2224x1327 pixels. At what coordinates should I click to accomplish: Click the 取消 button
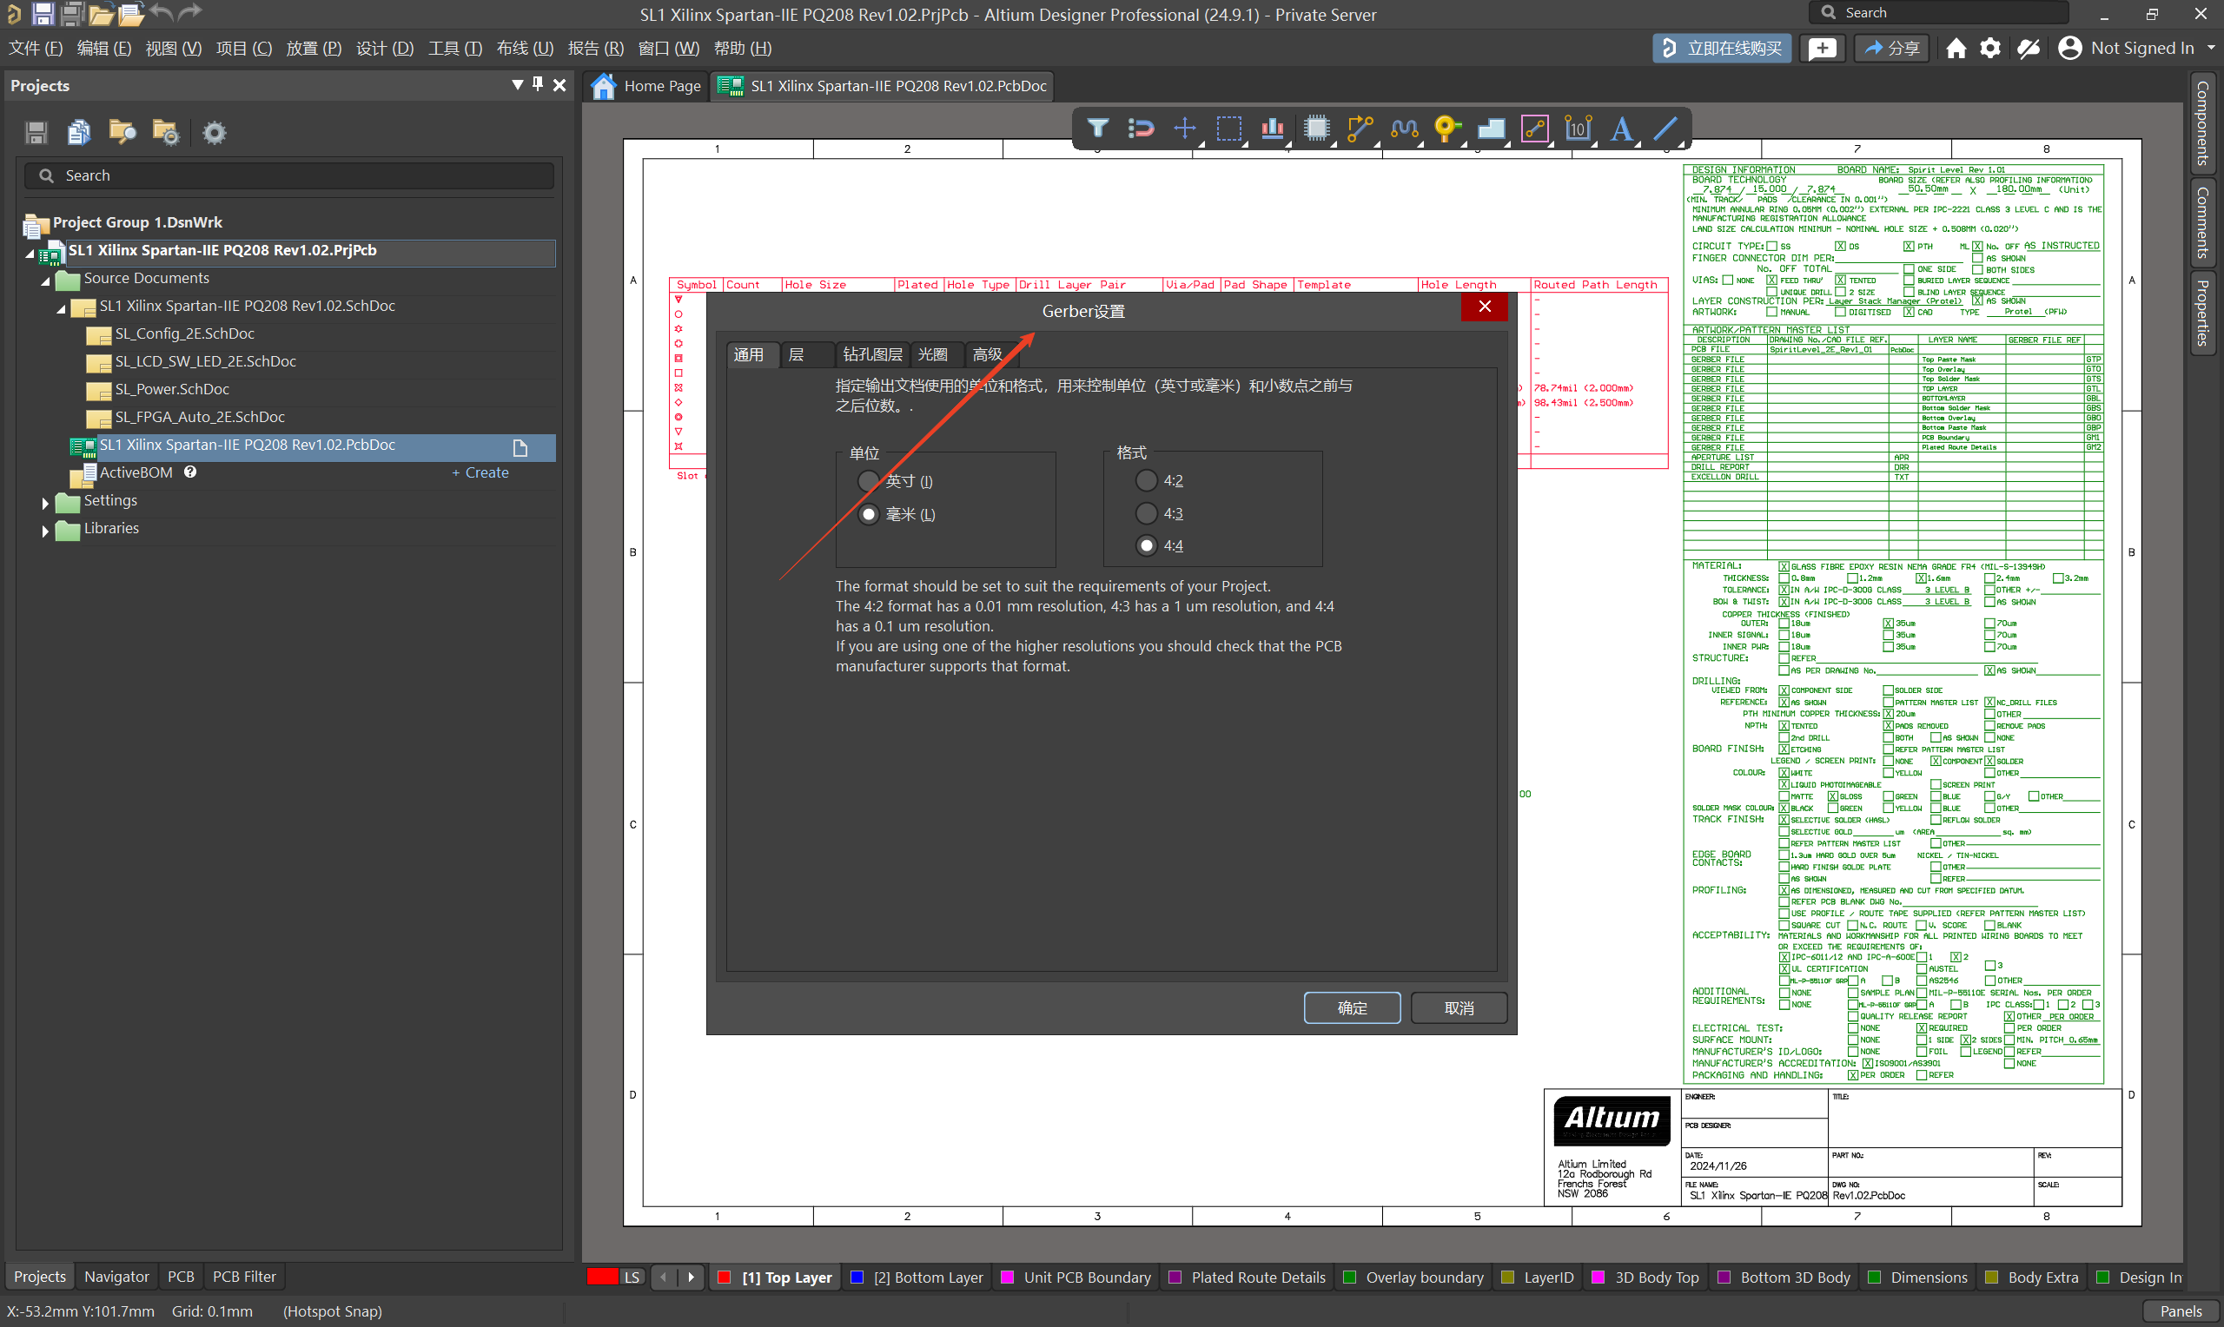pyautogui.click(x=1459, y=1008)
